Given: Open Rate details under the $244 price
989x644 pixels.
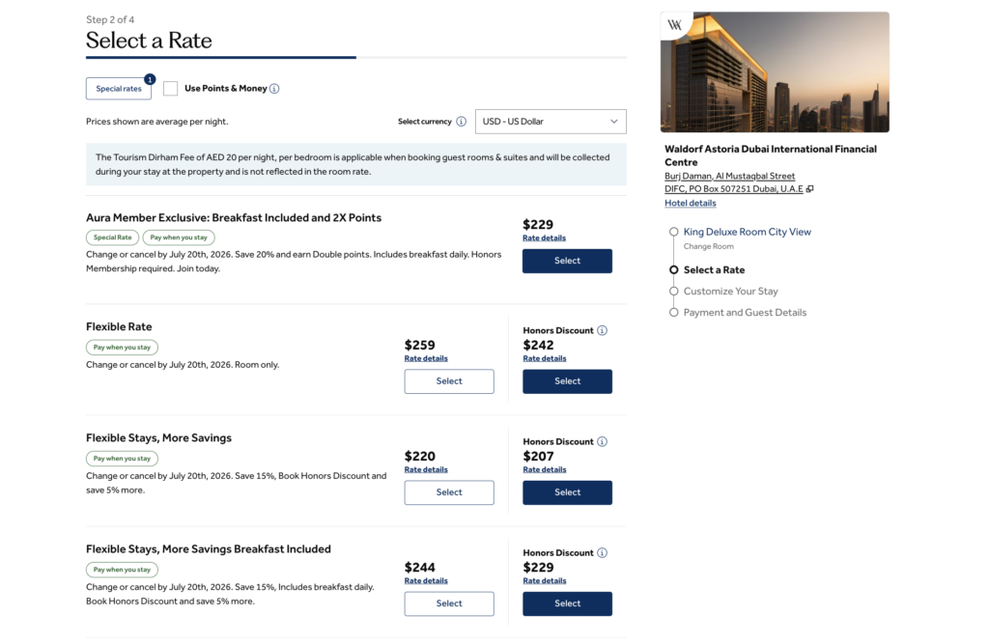Looking at the screenshot, I should 426,581.
